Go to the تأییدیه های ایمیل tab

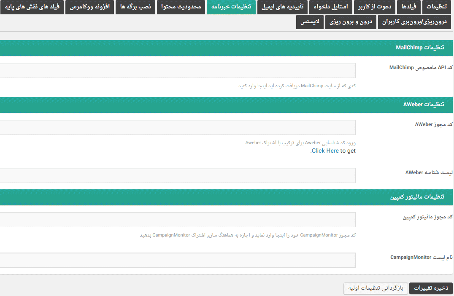pyautogui.click(x=282, y=7)
